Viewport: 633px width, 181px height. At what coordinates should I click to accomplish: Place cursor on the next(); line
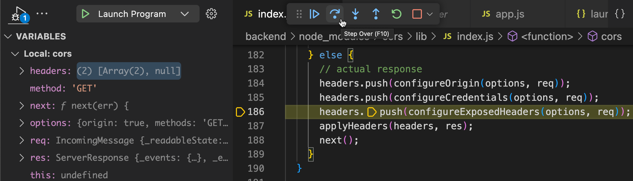[339, 140]
